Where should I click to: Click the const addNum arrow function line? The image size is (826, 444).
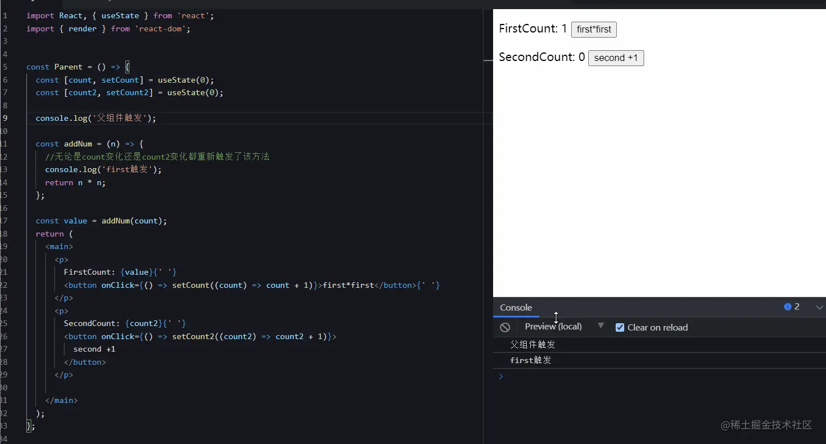89,144
